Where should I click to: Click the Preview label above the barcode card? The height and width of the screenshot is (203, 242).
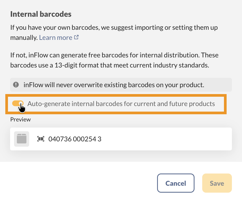(x=20, y=120)
